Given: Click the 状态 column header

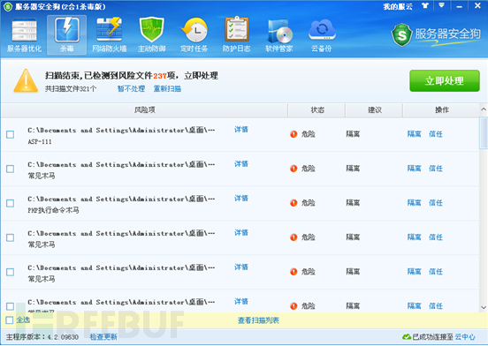Looking at the screenshot, I should (x=316, y=110).
